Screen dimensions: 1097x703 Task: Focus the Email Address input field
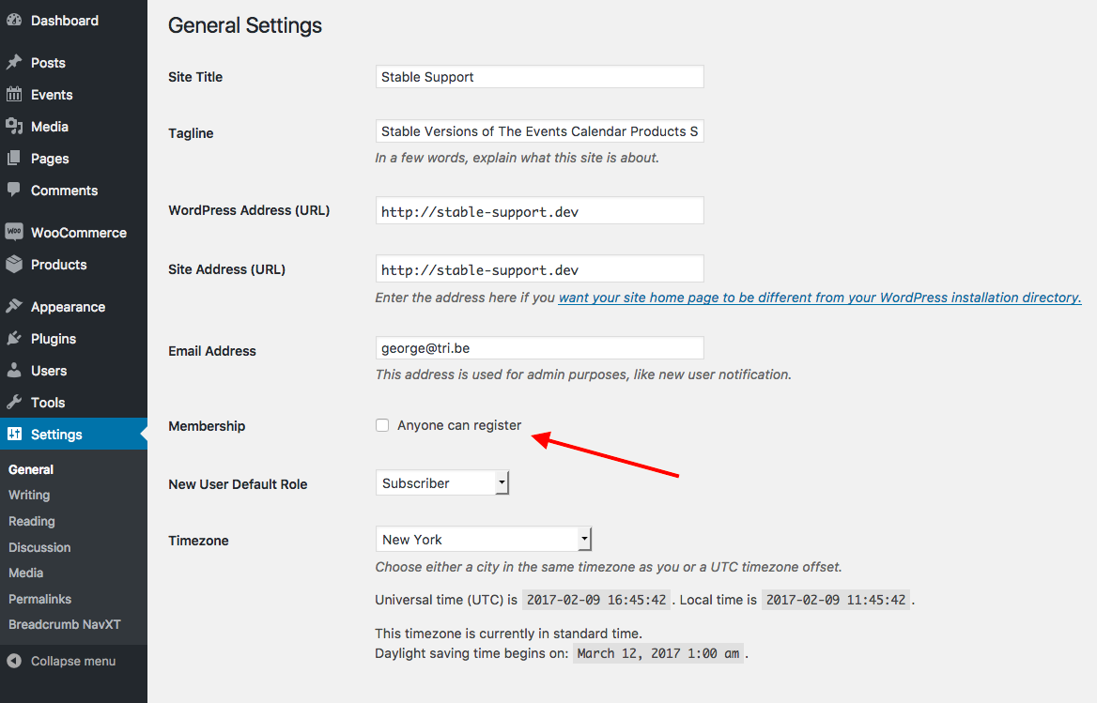[x=539, y=348]
